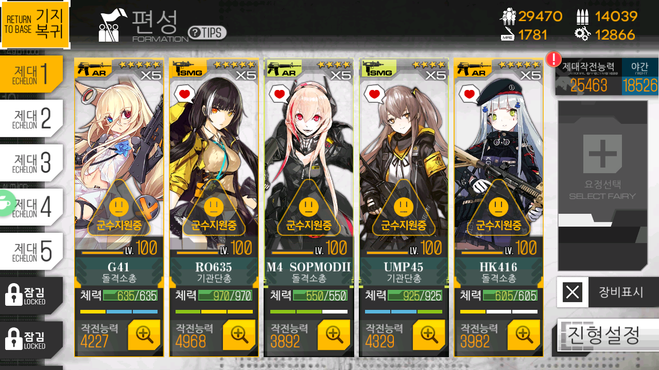Open RO635's magnifier detail icon

coord(239,335)
